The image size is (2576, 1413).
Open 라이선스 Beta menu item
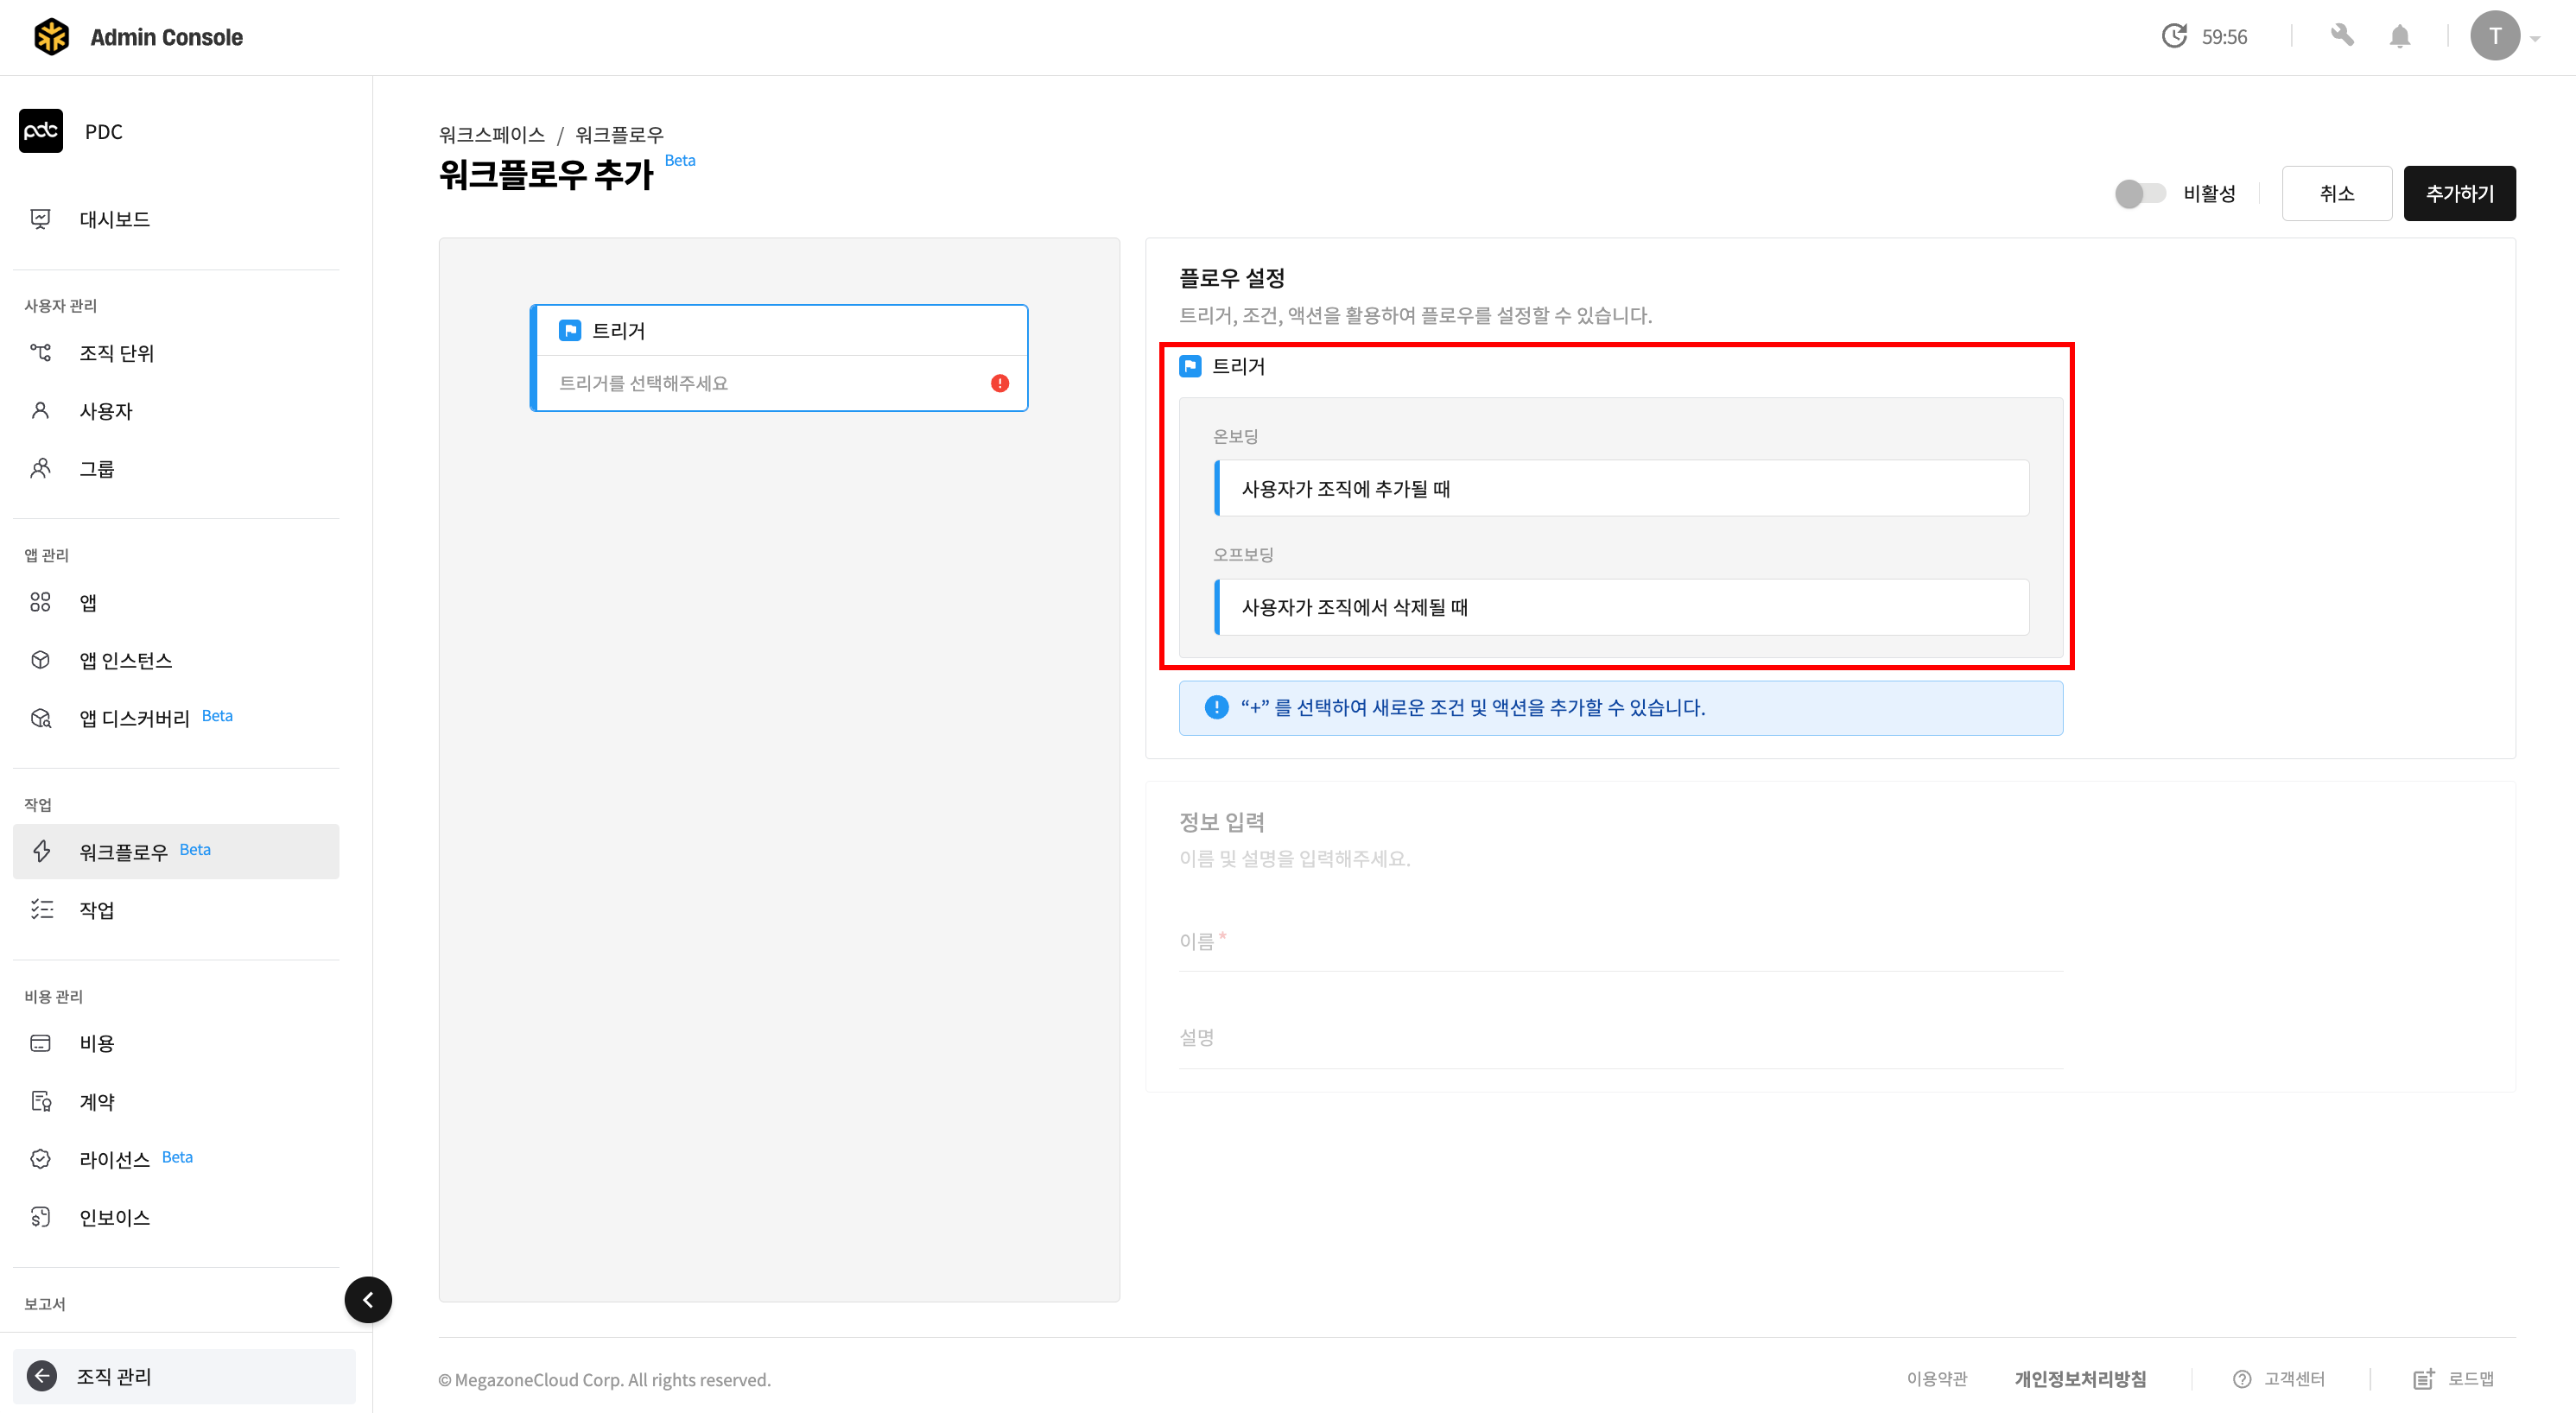pos(114,1159)
